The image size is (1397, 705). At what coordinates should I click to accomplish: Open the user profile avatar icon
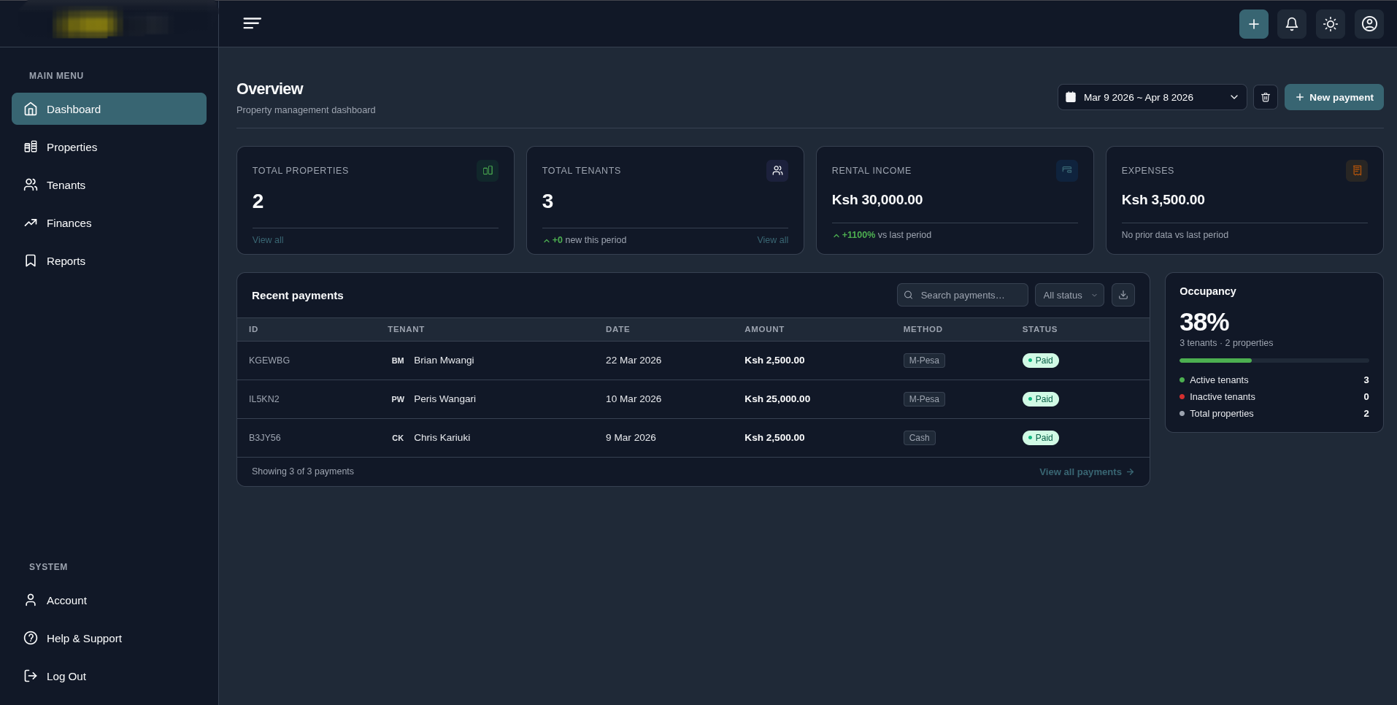[x=1369, y=24]
